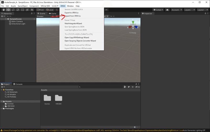Open the UniGLTF menu
Viewport: 210px width, 132px height.
(55, 6)
